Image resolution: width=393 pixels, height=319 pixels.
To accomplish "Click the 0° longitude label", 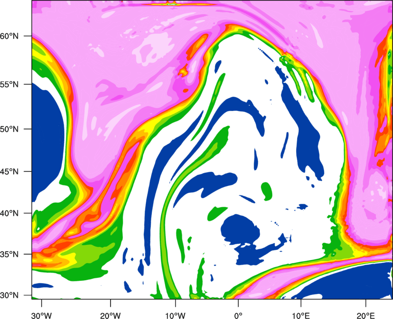I will [238, 316].
